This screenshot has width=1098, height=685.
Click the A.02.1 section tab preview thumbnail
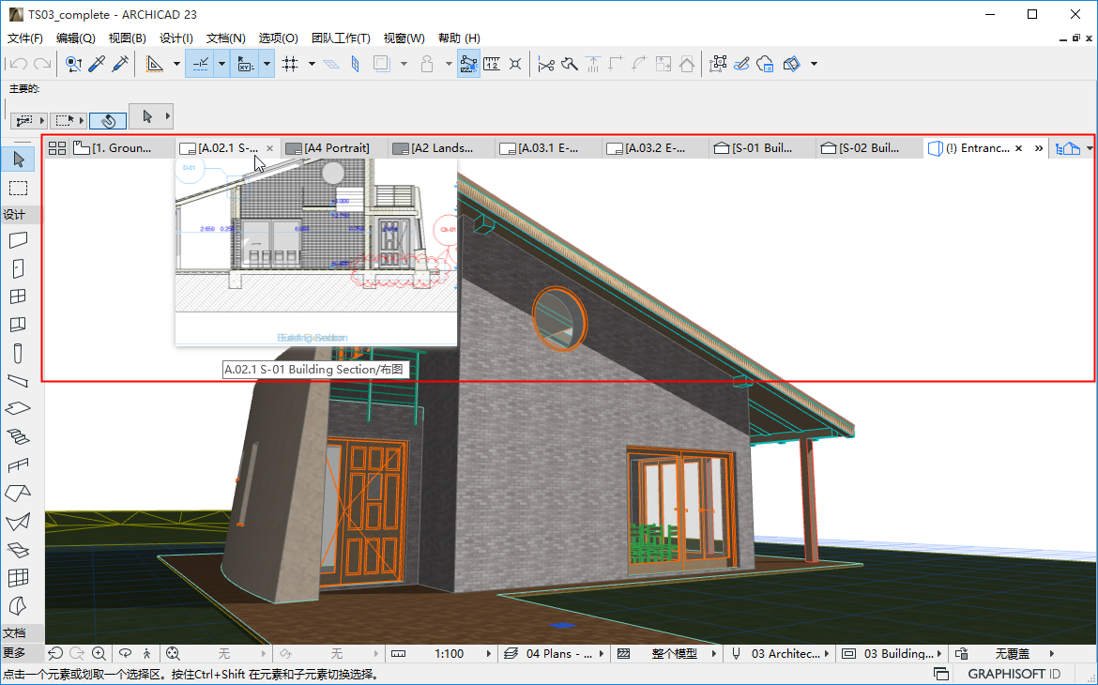click(x=315, y=251)
